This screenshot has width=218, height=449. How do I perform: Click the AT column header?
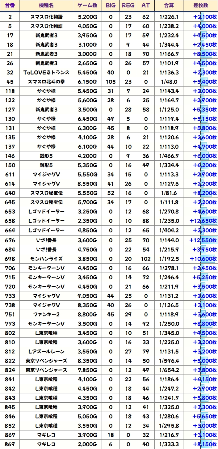pos(145,6)
